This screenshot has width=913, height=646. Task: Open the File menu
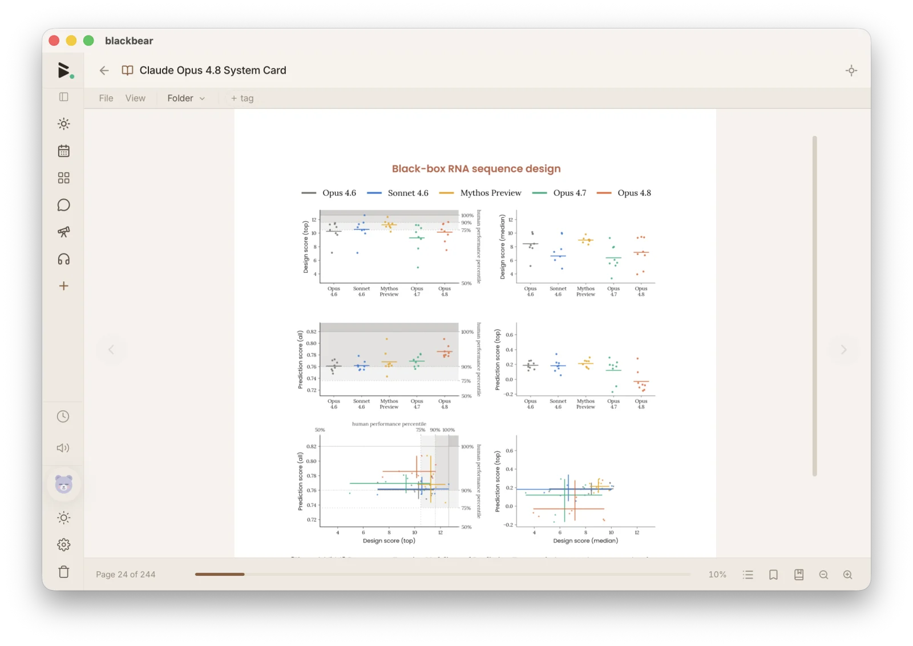(x=106, y=98)
